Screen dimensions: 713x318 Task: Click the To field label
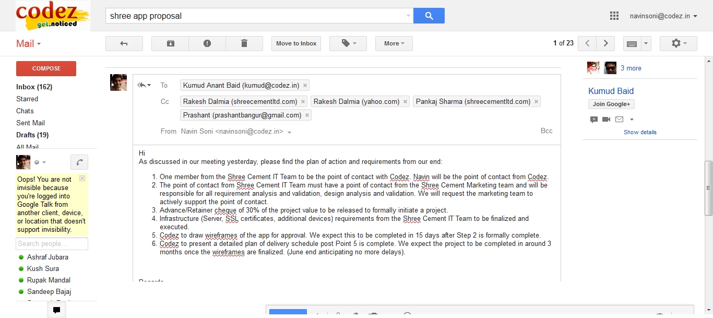coord(164,85)
